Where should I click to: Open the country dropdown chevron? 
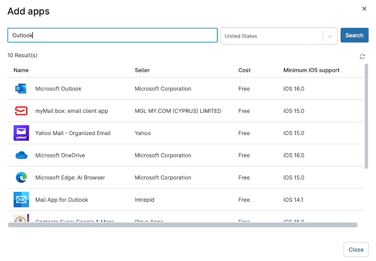(330, 36)
